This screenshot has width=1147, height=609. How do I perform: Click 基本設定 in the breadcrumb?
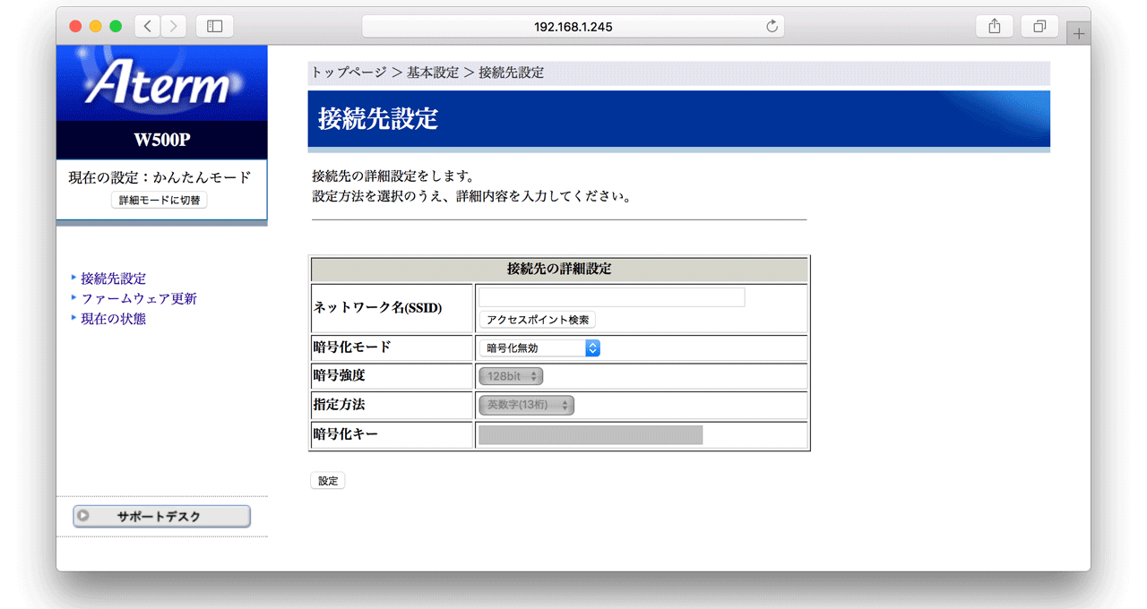coord(433,73)
